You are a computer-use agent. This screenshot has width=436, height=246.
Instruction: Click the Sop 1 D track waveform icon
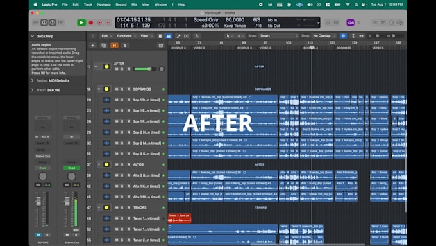106,100
